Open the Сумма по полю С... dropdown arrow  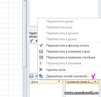(95, 82)
